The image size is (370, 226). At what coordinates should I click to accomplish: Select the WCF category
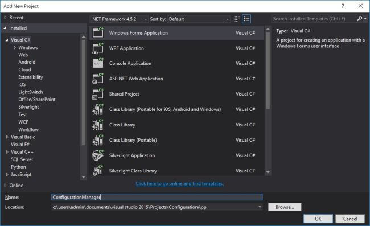[23, 122]
